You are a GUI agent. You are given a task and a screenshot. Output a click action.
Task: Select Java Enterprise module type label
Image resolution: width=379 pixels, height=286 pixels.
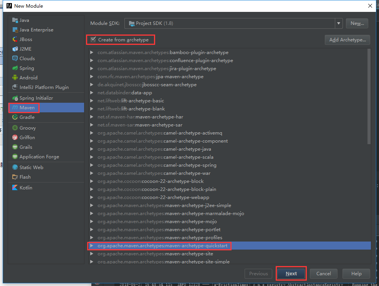tap(36, 30)
